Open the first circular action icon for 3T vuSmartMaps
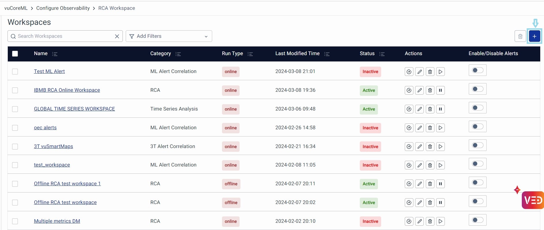Image resolution: width=544 pixels, height=230 pixels. tap(409, 147)
